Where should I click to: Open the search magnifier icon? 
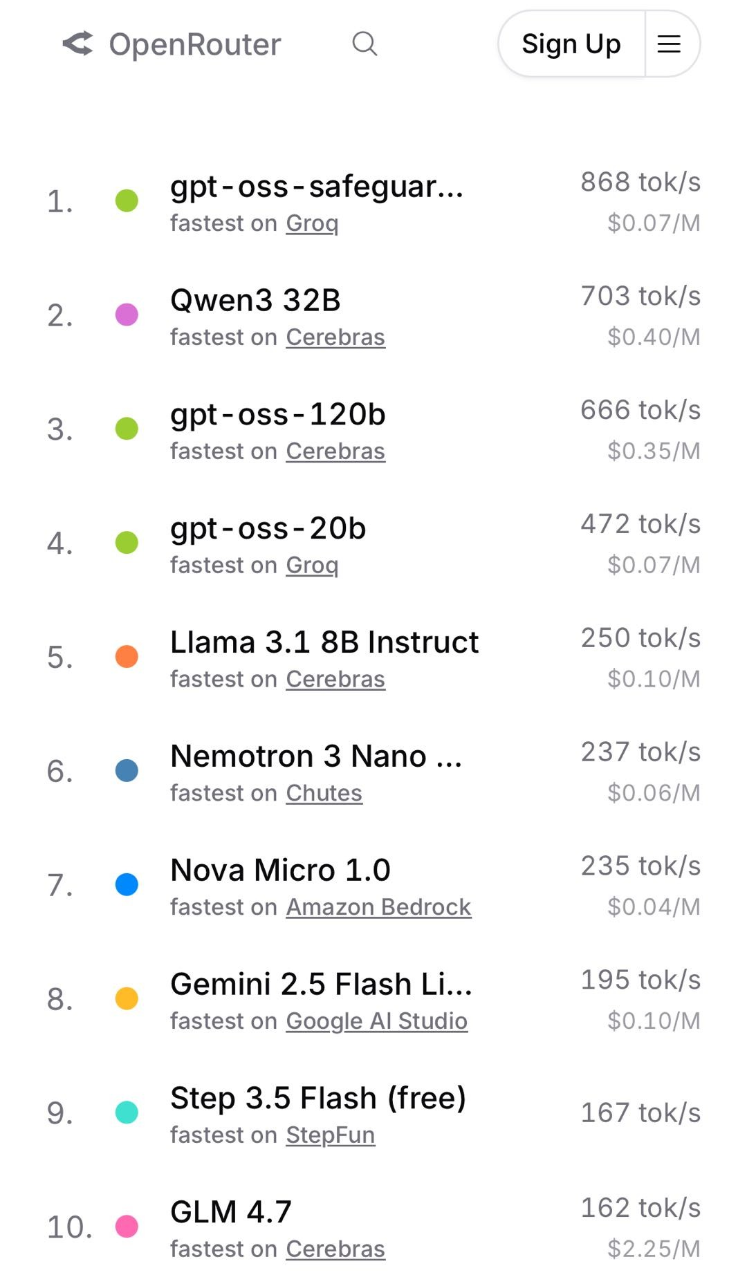click(365, 44)
